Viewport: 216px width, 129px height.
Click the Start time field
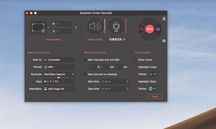pos(115,82)
